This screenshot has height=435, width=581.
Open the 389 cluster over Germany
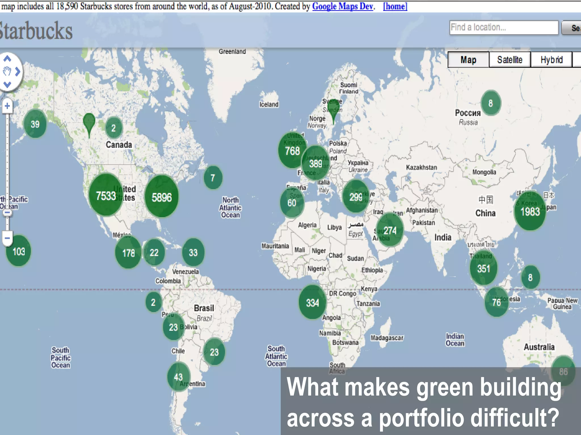click(315, 163)
